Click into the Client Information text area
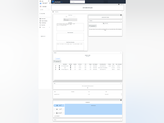The height and width of the screenshot is (123, 164). (x=70, y=37)
